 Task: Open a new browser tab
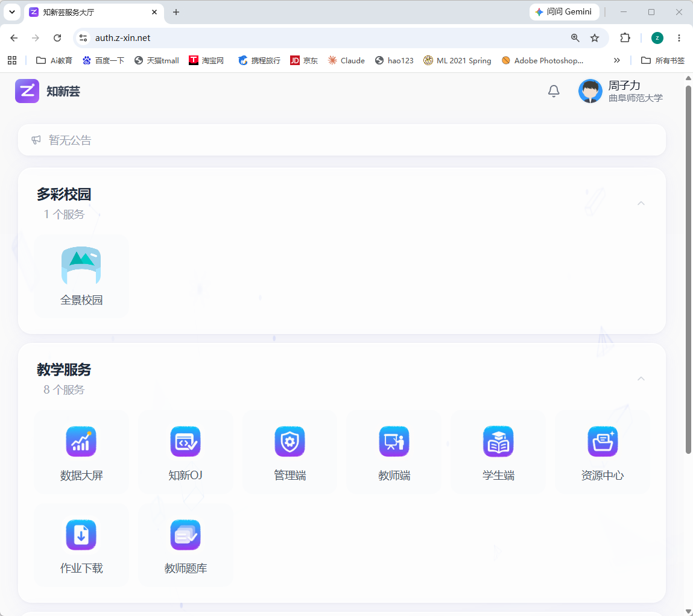click(176, 13)
